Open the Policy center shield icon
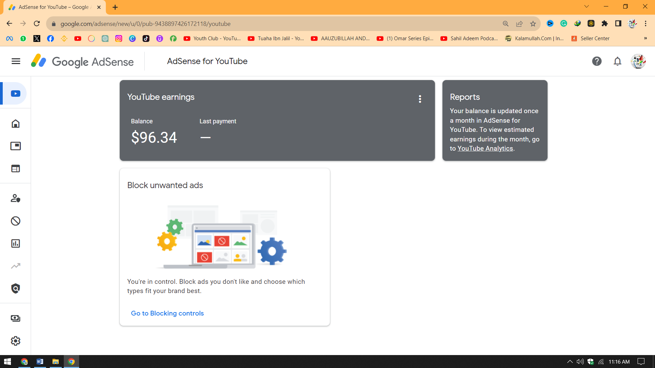This screenshot has height=368, width=655. tap(15, 289)
